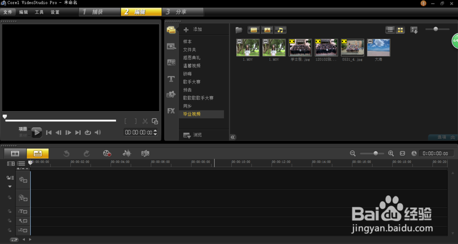Jump to the Home (start) position
Screen dimensions: 458x244
click(x=49, y=132)
